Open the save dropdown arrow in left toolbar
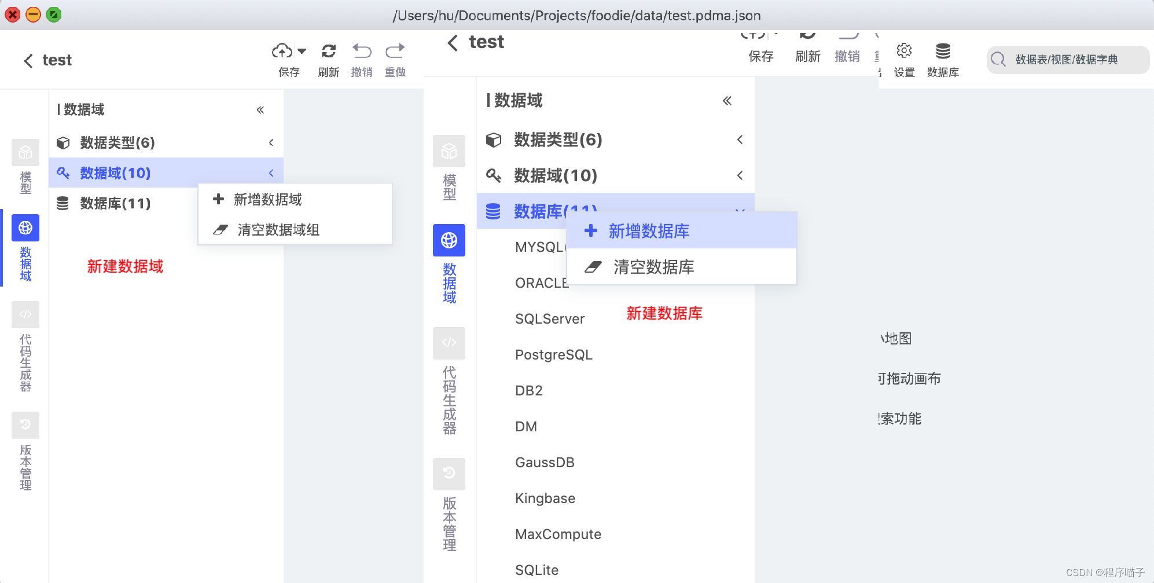The image size is (1154, 583). 302,51
